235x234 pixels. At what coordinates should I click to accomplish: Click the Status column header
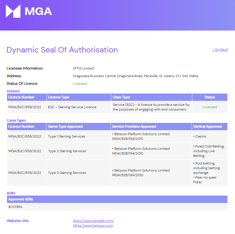pyautogui.click(x=210, y=97)
